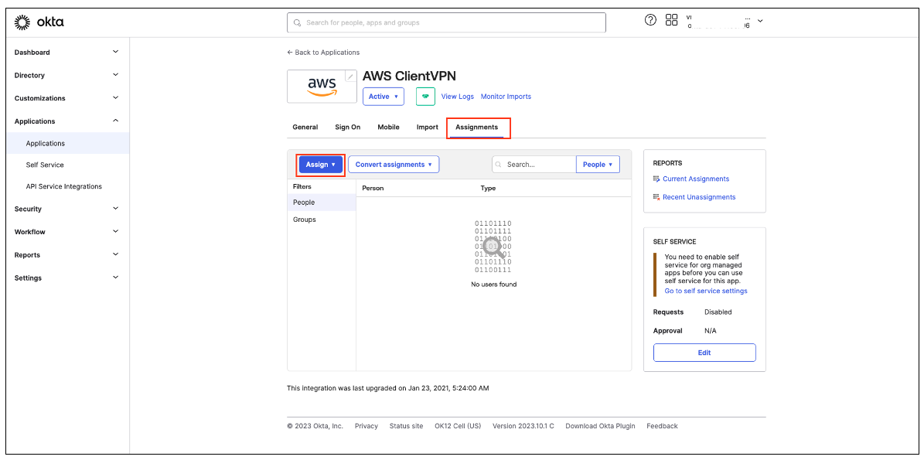Open the user account dropdown chevron
The image size is (924, 460).
[760, 21]
